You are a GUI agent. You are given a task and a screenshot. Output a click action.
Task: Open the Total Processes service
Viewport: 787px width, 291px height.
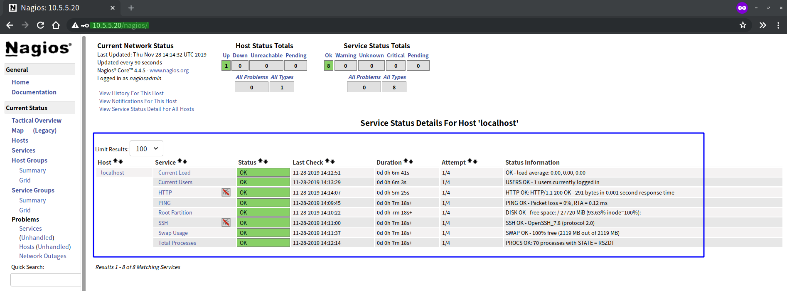177,243
